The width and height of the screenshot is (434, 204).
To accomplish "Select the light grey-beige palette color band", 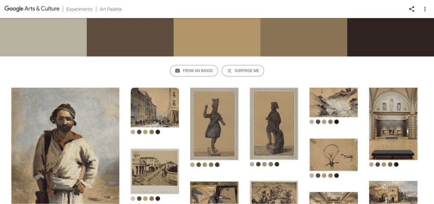I will [x=44, y=37].
